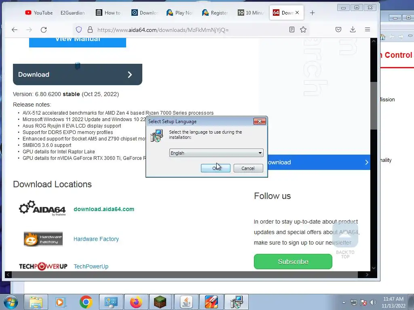Click the green Subscribe button
The height and width of the screenshot is (310, 414).
[293, 262]
